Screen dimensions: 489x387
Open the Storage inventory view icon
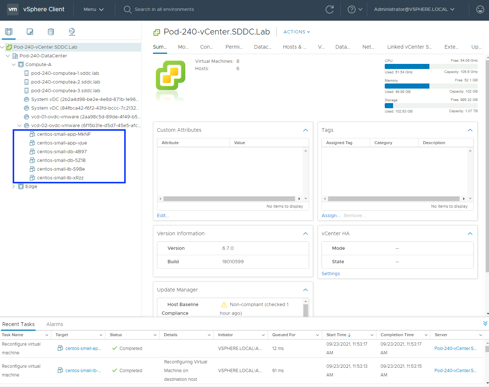click(x=51, y=32)
